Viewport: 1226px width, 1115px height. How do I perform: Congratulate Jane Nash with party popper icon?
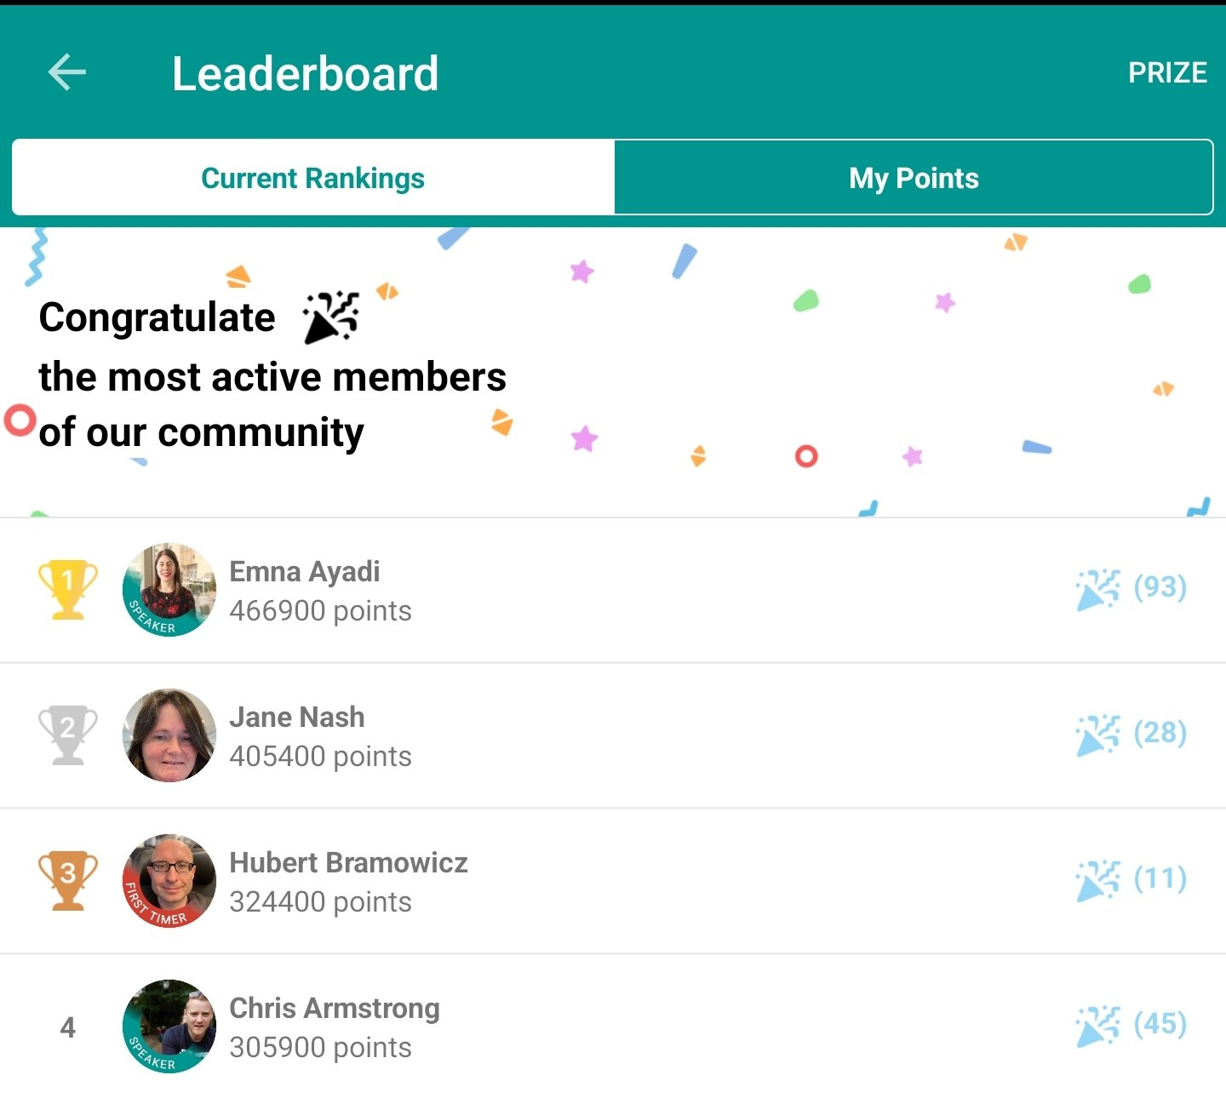click(x=1097, y=735)
